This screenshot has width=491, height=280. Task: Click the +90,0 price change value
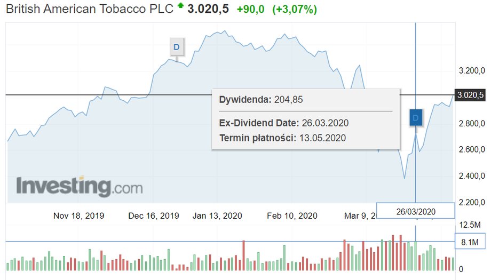pyautogui.click(x=250, y=9)
